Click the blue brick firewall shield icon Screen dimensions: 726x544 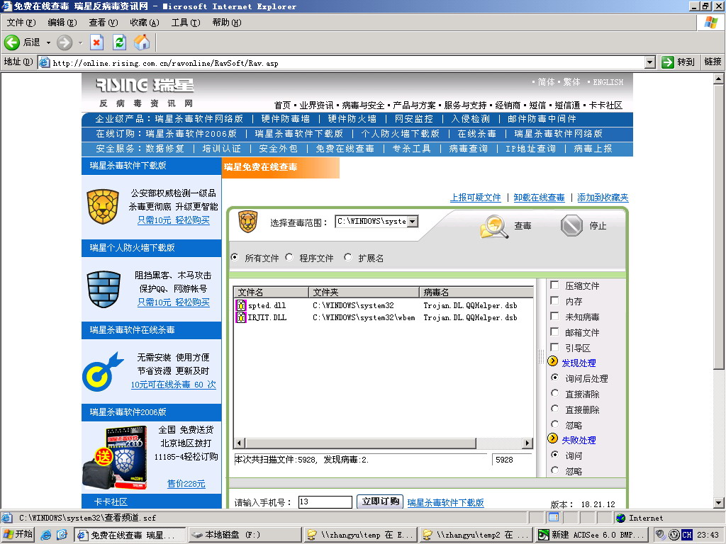coord(104,289)
